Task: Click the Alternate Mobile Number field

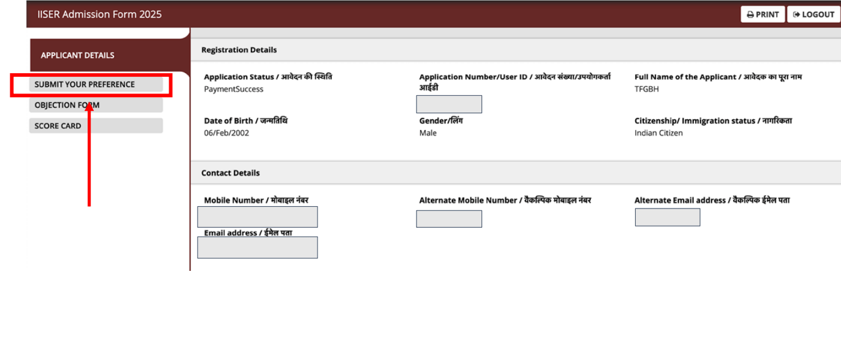Action: (x=449, y=219)
